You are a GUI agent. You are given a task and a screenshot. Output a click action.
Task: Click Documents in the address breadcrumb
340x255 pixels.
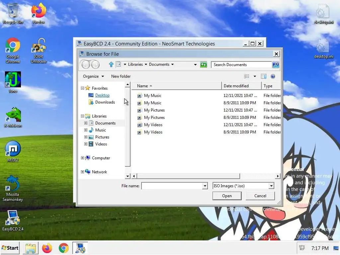[x=159, y=64]
